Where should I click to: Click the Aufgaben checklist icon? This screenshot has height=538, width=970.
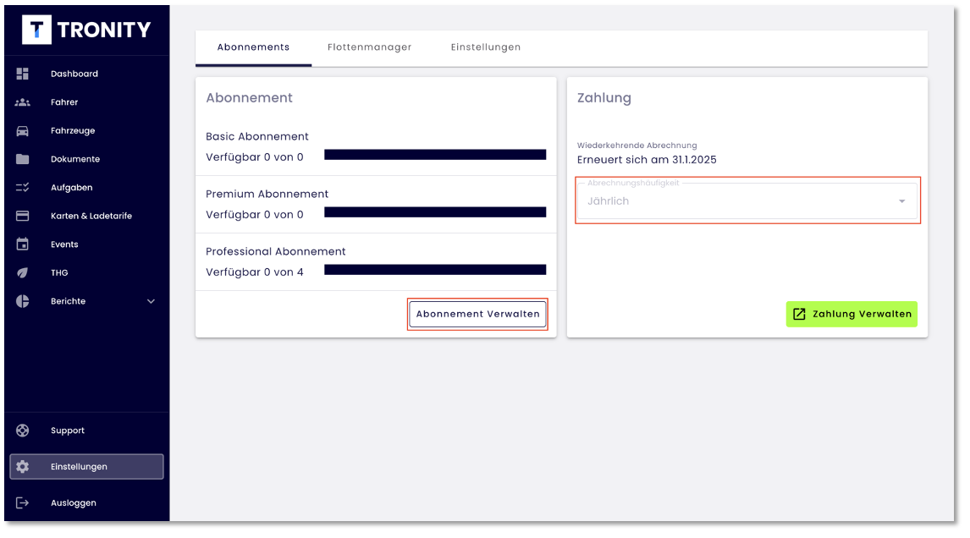coord(23,188)
